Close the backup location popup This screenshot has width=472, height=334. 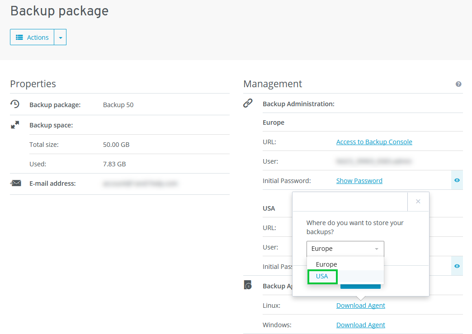pyautogui.click(x=418, y=202)
